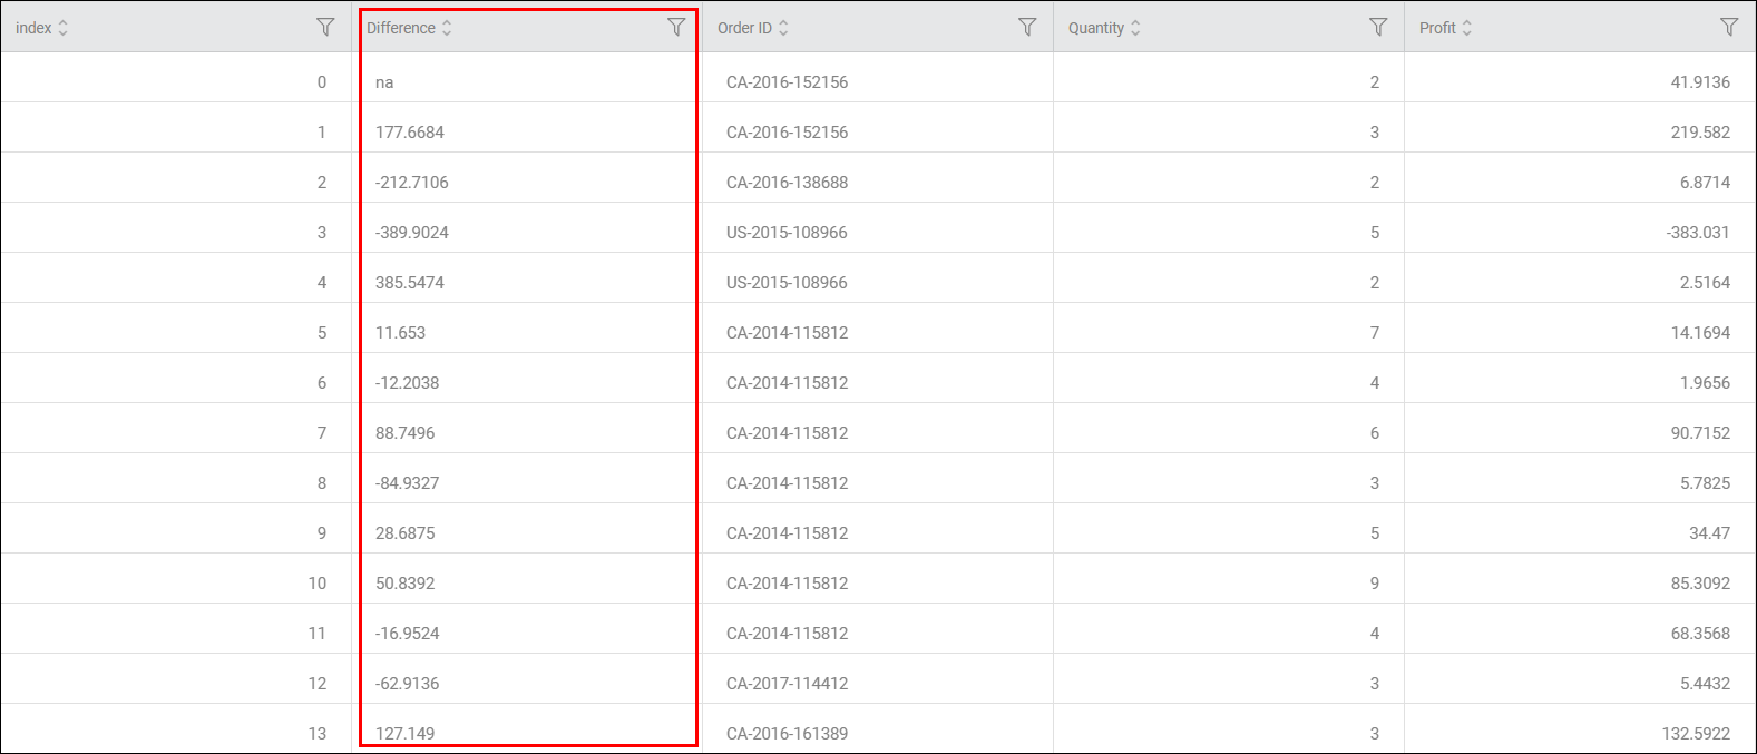Click Profit value -383.031
Viewport: 1757px width, 754px height.
tap(1697, 232)
